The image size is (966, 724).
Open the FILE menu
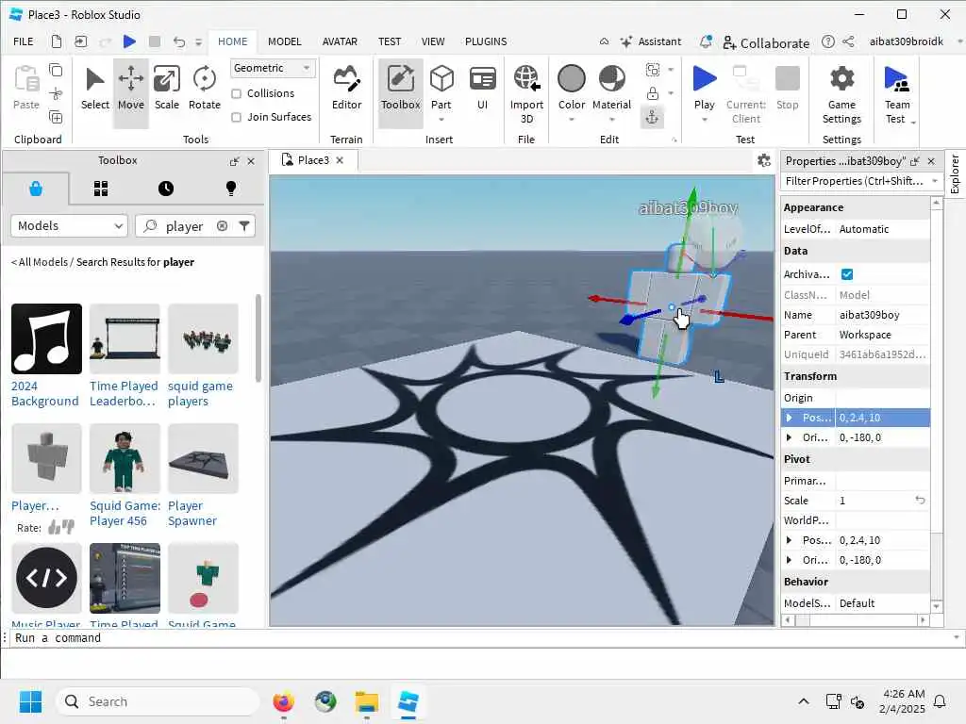(x=24, y=41)
